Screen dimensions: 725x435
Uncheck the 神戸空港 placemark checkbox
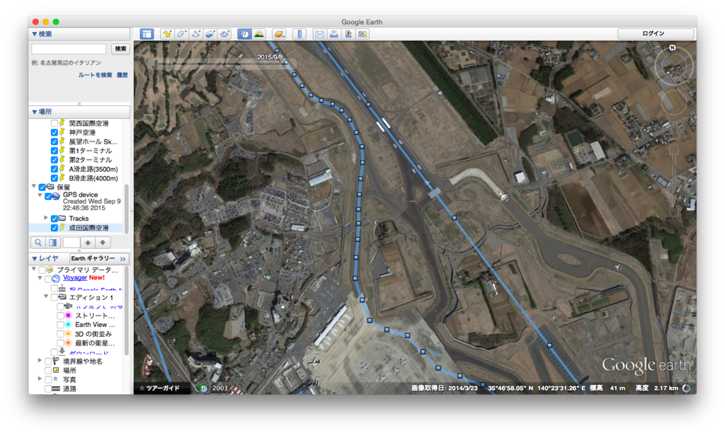click(55, 132)
